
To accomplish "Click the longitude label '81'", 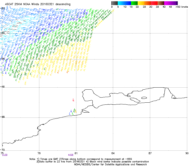I will (x=76, y=153).
